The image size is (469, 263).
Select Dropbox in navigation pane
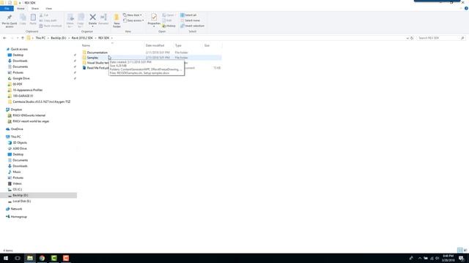tap(16, 110)
